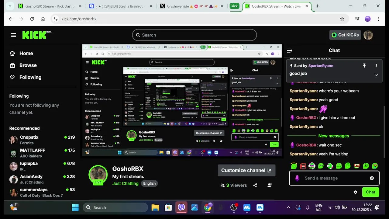Click the address bar URL
The width and height of the screenshot is (389, 219).
[x=79, y=19]
